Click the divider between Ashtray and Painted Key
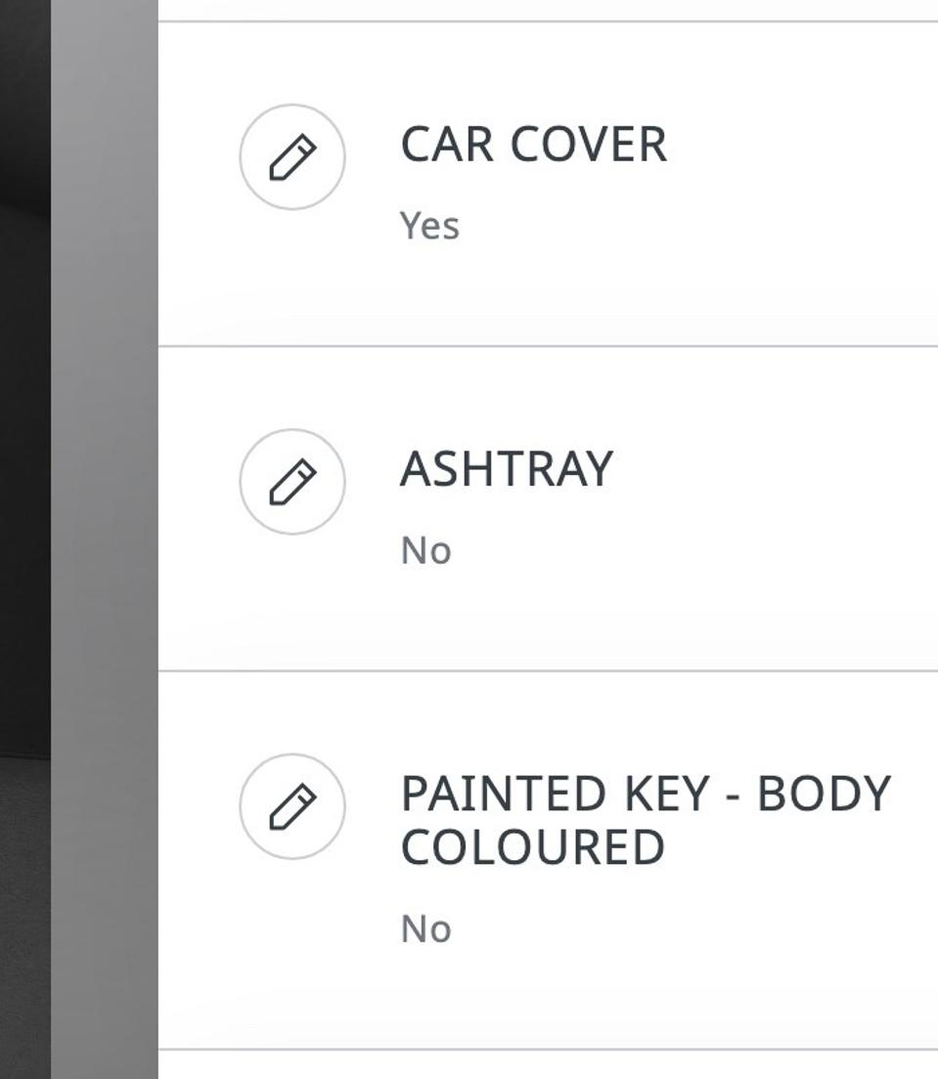938x1079 pixels. [x=548, y=670]
